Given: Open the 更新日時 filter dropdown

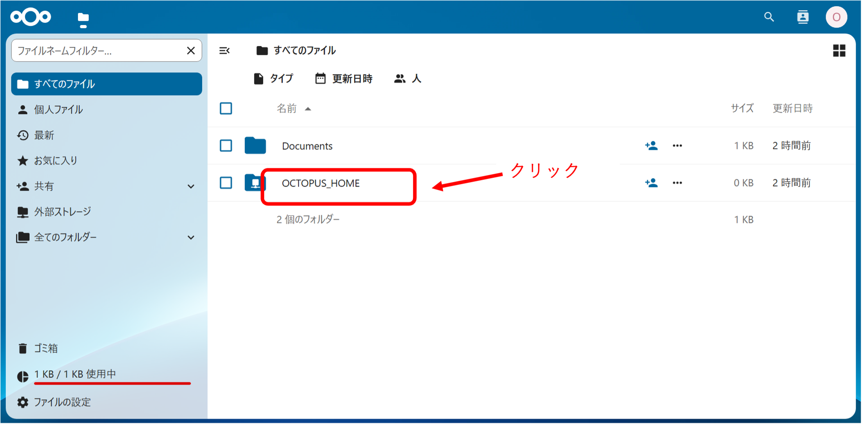Looking at the screenshot, I should click(344, 79).
